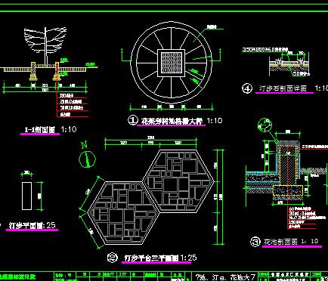Select the tall rectangle in the stepping stone plan

[26, 196]
